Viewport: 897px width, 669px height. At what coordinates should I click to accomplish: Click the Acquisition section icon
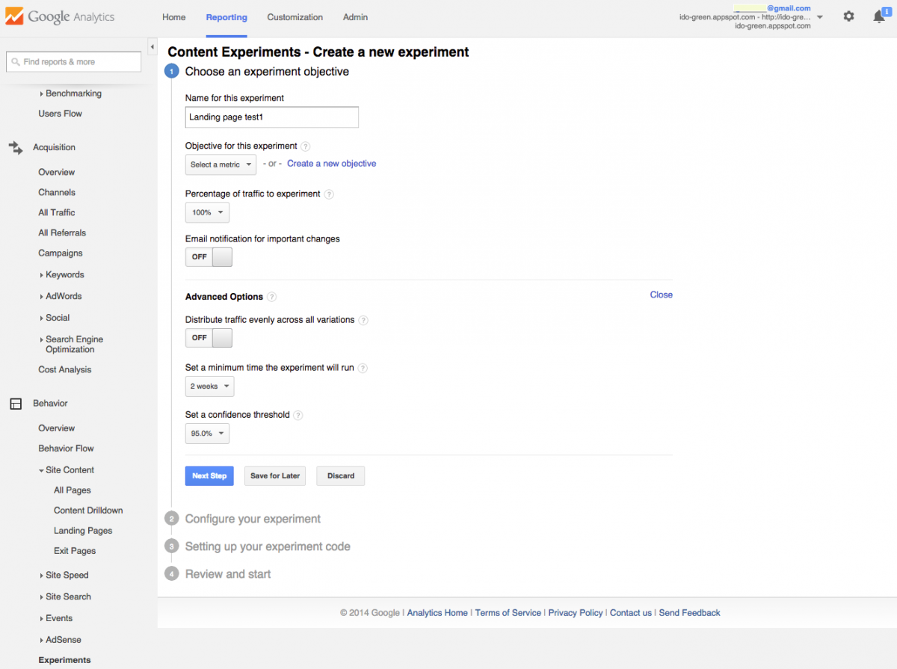click(16, 147)
